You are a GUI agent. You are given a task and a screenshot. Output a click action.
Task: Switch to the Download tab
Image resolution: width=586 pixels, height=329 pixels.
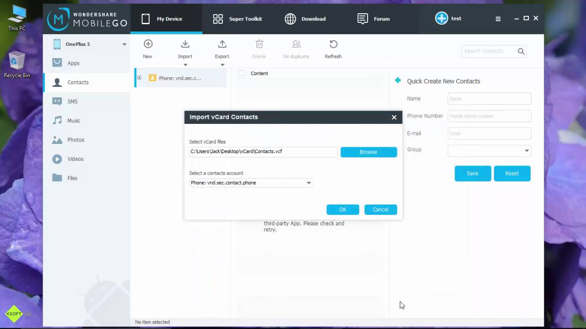(x=305, y=19)
